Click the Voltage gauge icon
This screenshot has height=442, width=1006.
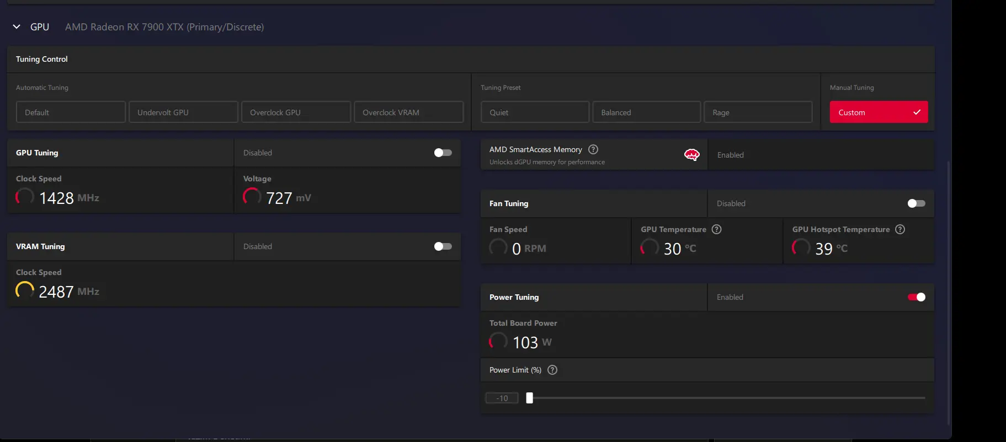click(x=252, y=197)
